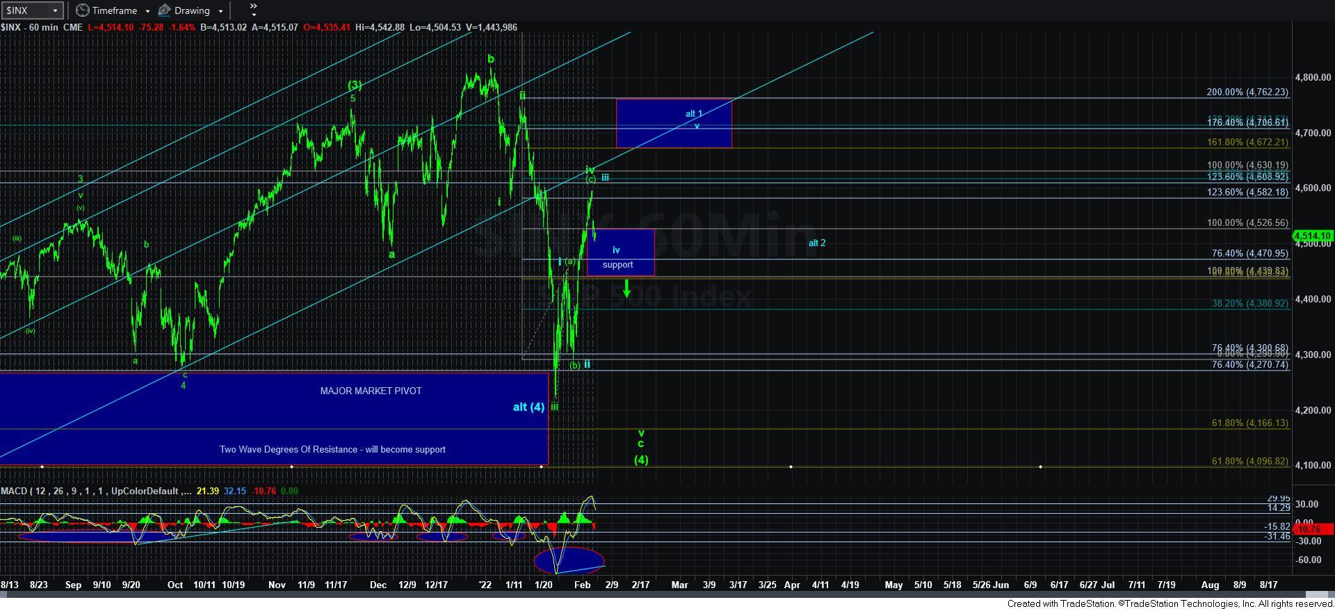Viewport: 1335px width, 609px height.
Task: Open the $INX symbol dropdown arrow
Action: [55, 10]
